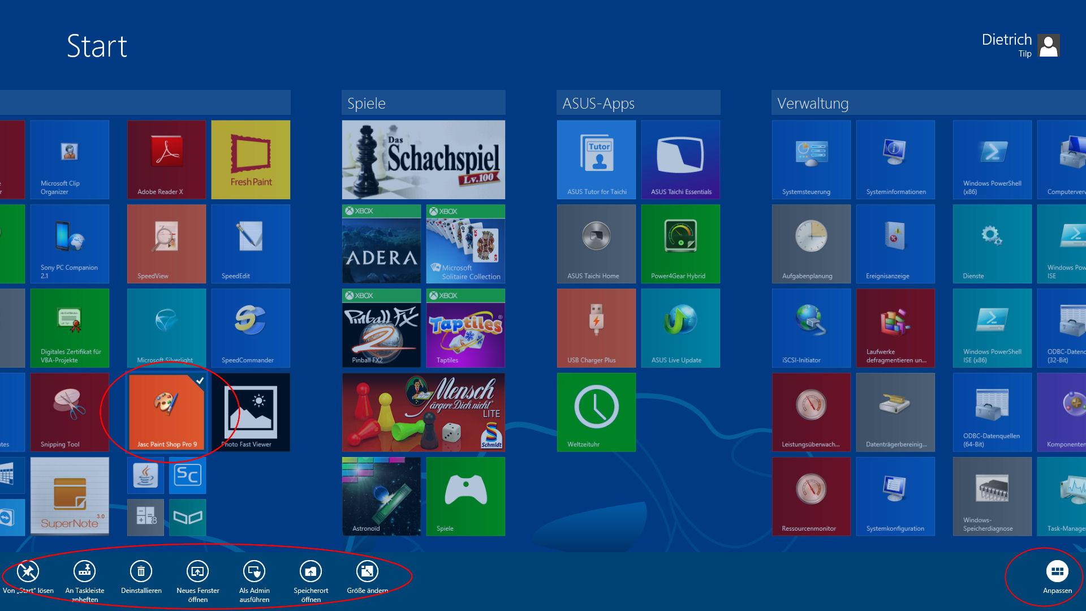Image resolution: width=1086 pixels, height=611 pixels.
Task: Deselect checked Jasc Paint Shop Pro 9 tile
Action: [166, 412]
